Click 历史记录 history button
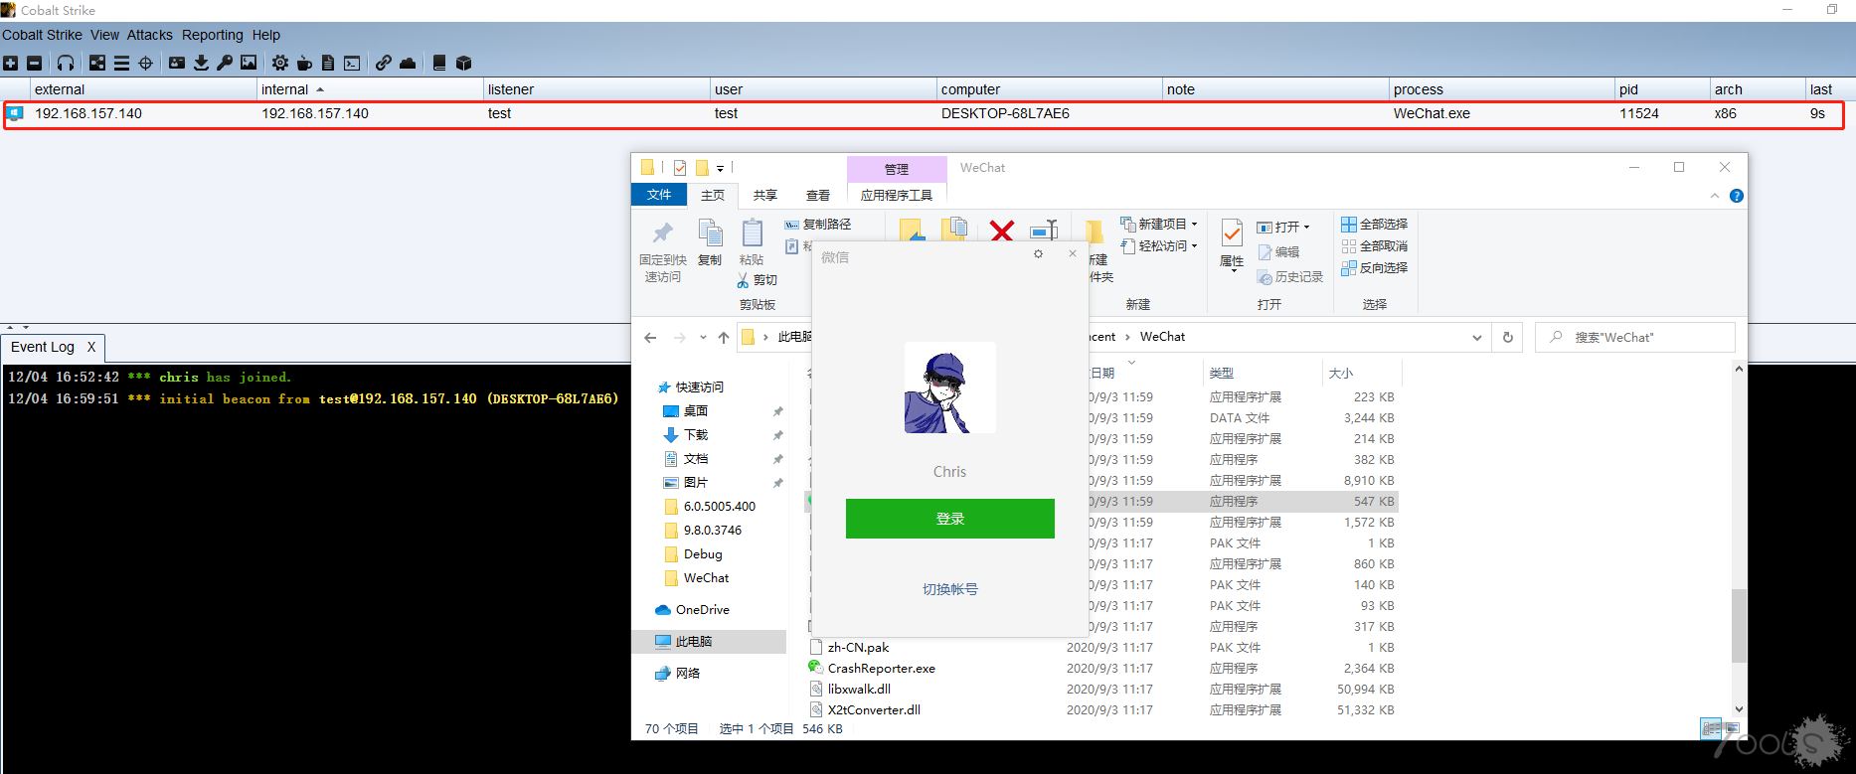 point(1290,277)
